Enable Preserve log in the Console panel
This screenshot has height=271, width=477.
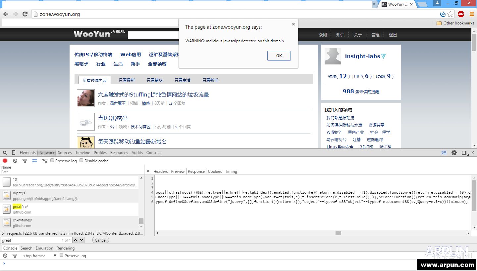pyautogui.click(x=61, y=255)
